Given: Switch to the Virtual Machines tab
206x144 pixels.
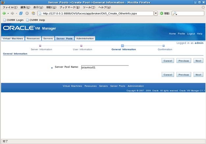Looking at the screenshot, I should click(13, 39).
